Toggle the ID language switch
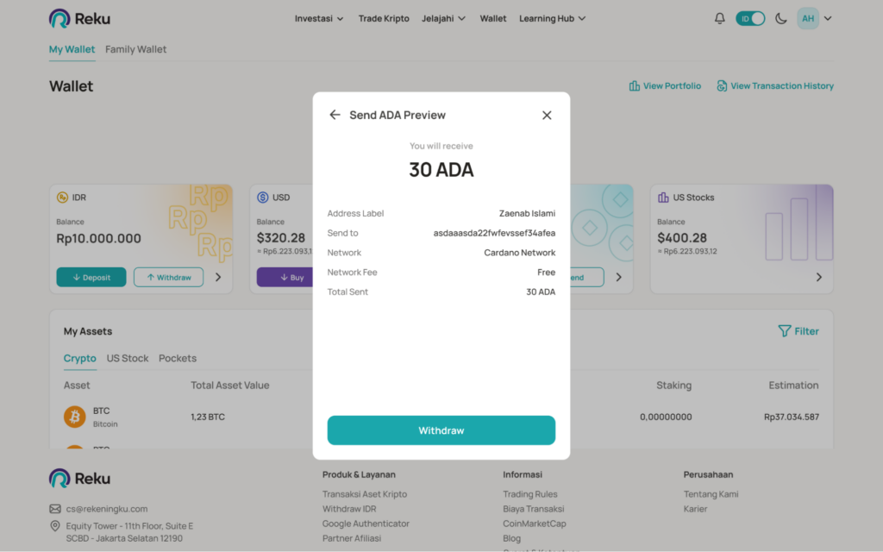This screenshot has width=883, height=552. (750, 18)
